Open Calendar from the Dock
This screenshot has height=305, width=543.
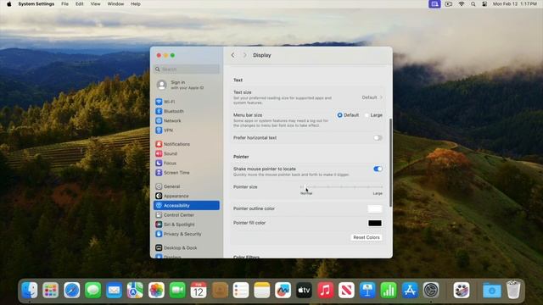199,290
